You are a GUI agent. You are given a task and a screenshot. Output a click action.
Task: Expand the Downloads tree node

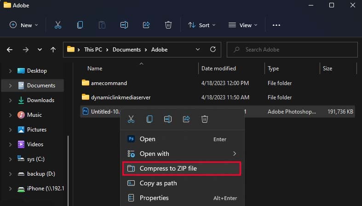coord(10,100)
